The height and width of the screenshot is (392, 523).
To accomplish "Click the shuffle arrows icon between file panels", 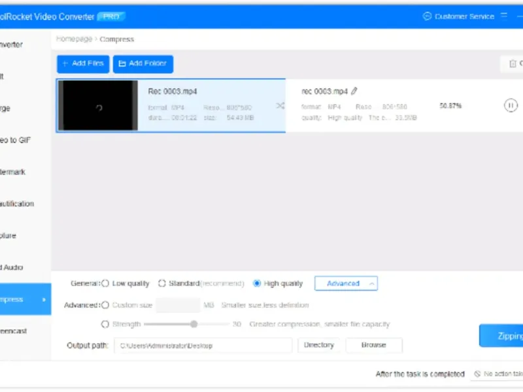I will tap(280, 106).
